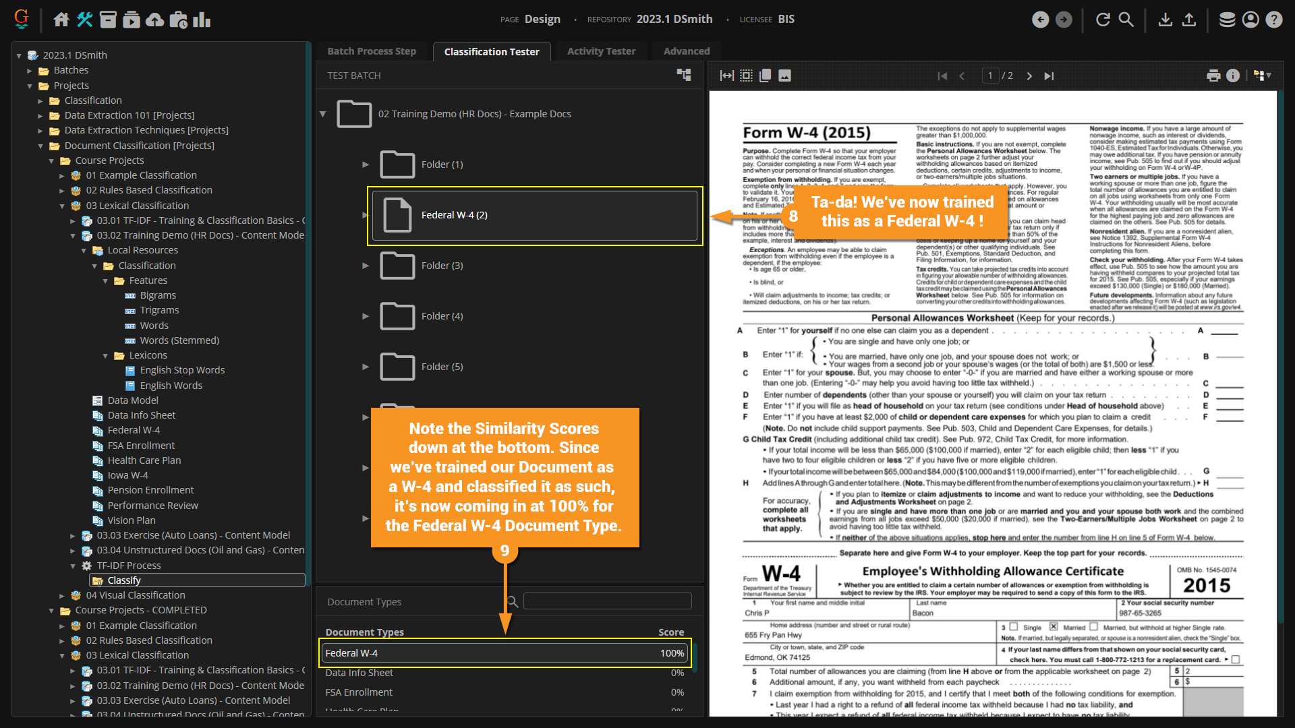
Task: Collapse the Lexicons folder
Action: (105, 355)
